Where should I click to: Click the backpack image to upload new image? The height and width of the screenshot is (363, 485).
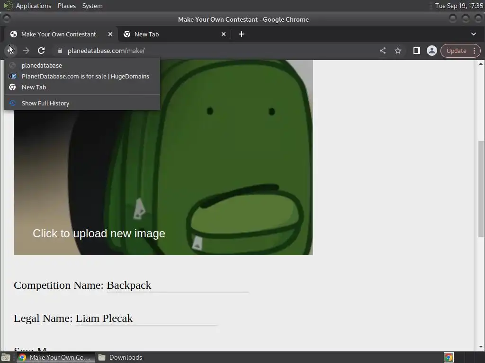[163, 157]
